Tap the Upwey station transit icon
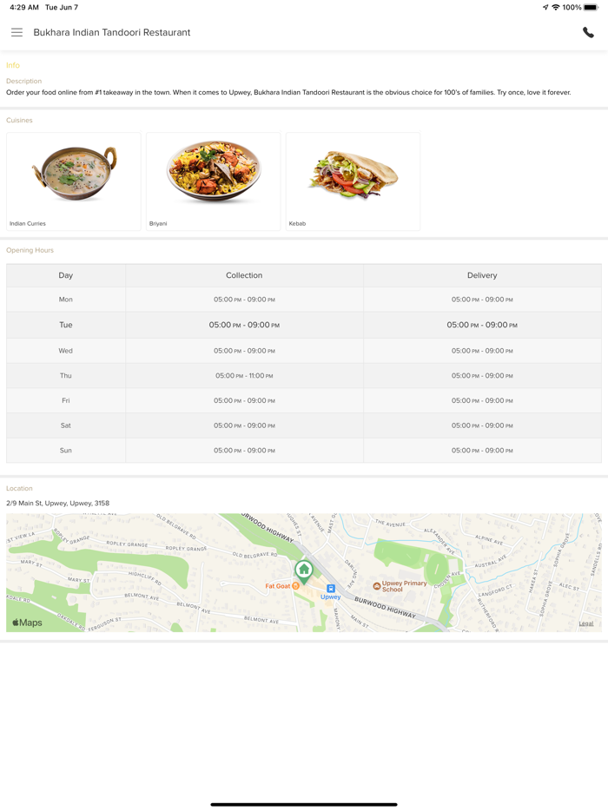Image resolution: width=608 pixels, height=811 pixels. coord(331,589)
